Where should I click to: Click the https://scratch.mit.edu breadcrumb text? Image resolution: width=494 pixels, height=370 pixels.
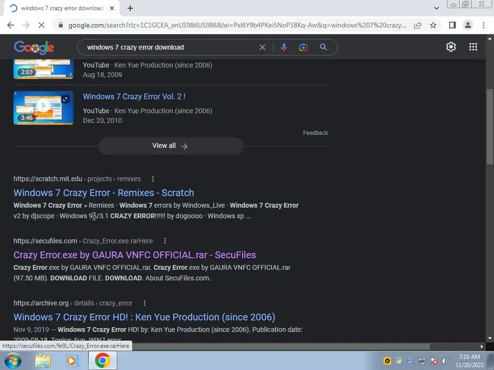click(48, 179)
